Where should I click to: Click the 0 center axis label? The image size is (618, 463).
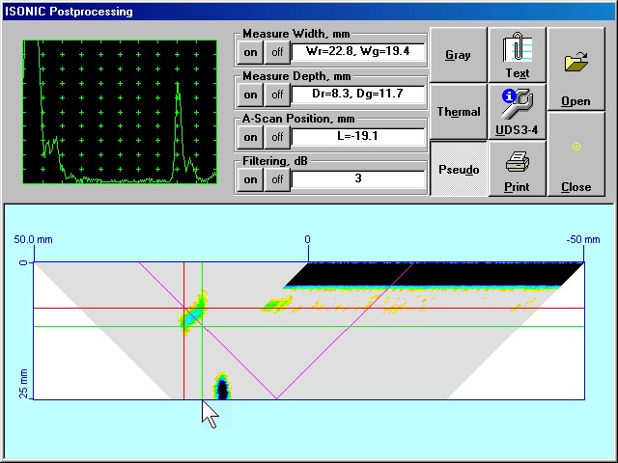click(307, 239)
